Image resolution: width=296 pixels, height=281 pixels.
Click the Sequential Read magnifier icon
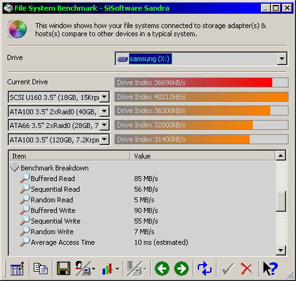click(25, 189)
